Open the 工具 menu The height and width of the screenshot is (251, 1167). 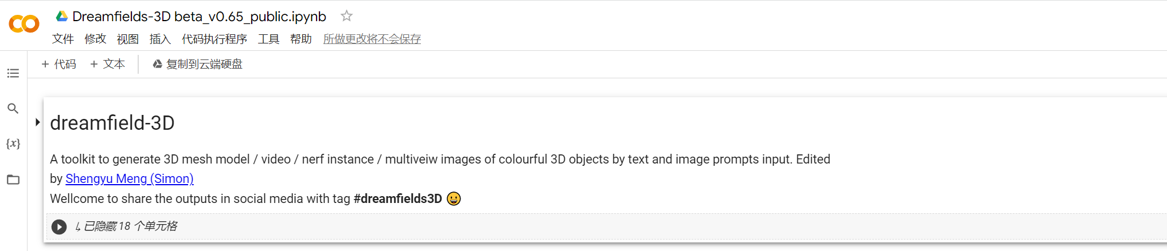click(268, 39)
